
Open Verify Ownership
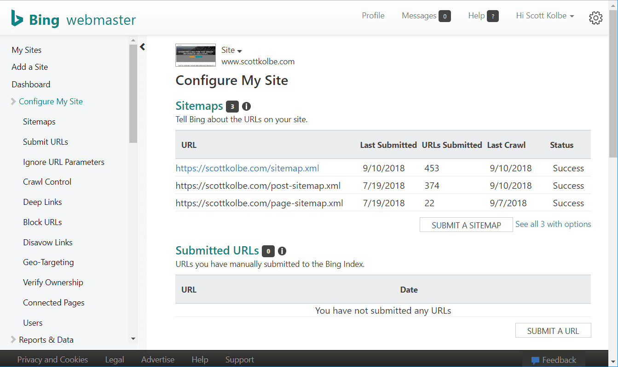[53, 282]
